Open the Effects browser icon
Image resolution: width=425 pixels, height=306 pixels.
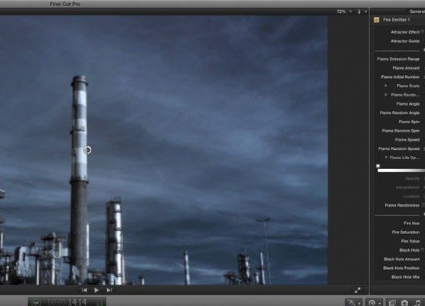pyautogui.click(x=391, y=303)
